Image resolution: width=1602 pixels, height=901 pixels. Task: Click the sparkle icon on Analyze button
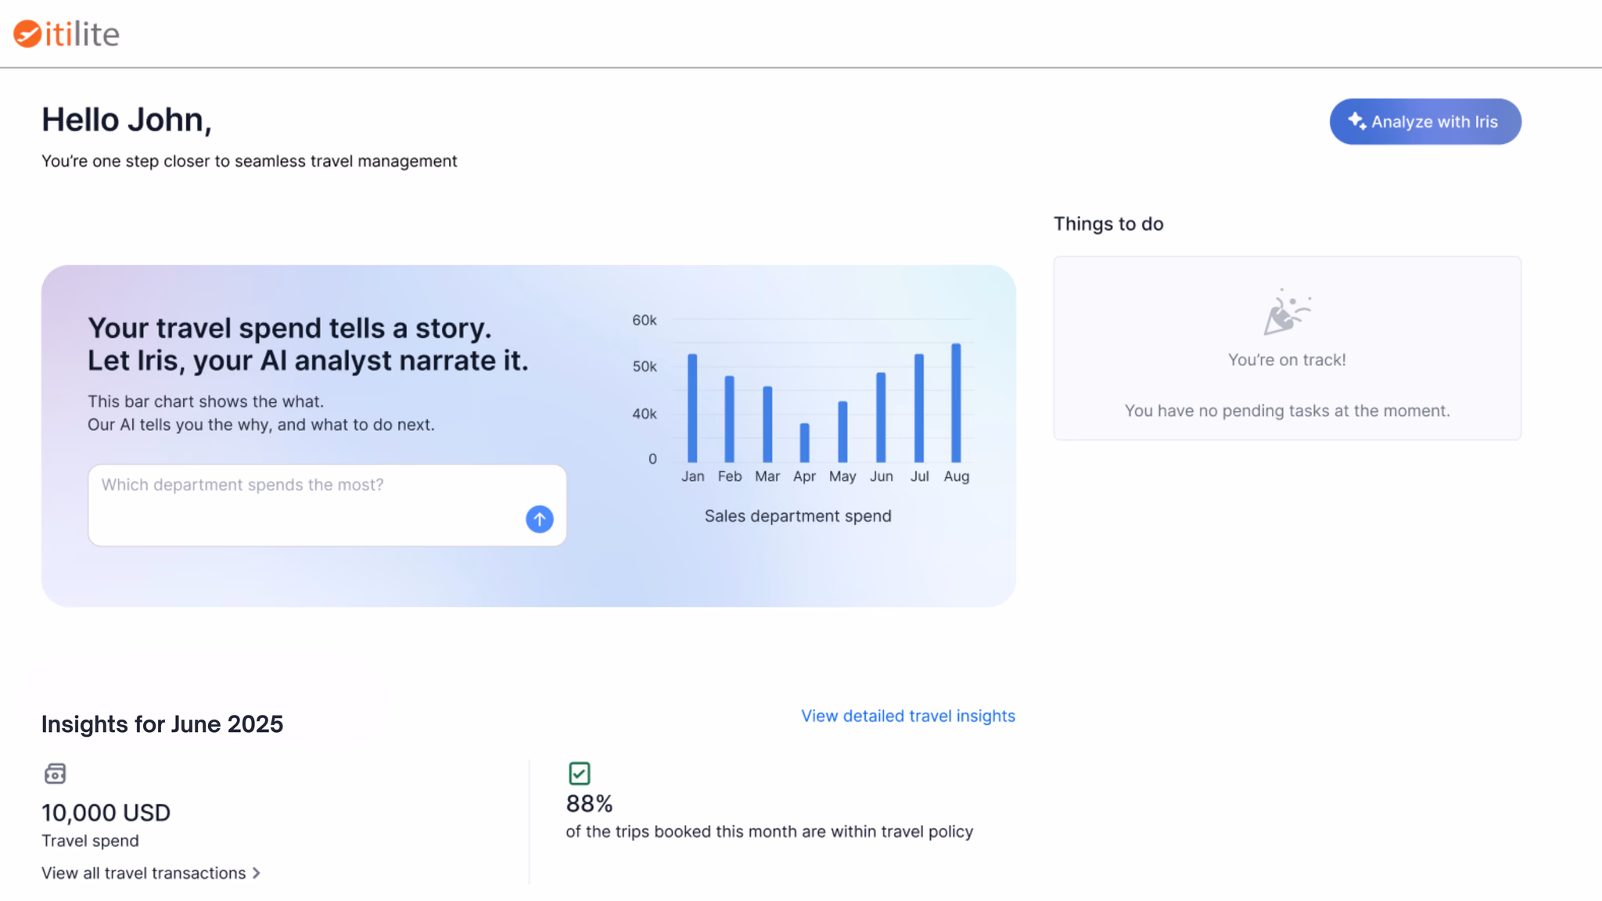(x=1356, y=121)
